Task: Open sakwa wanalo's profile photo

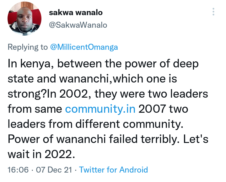Action: point(24,19)
